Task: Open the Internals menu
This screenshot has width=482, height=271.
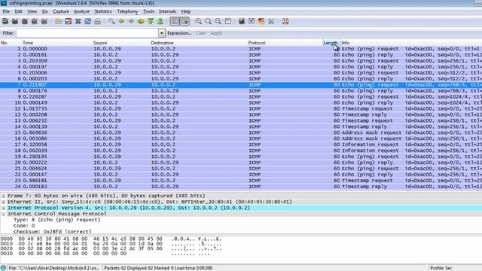Action: pyautogui.click(x=167, y=11)
